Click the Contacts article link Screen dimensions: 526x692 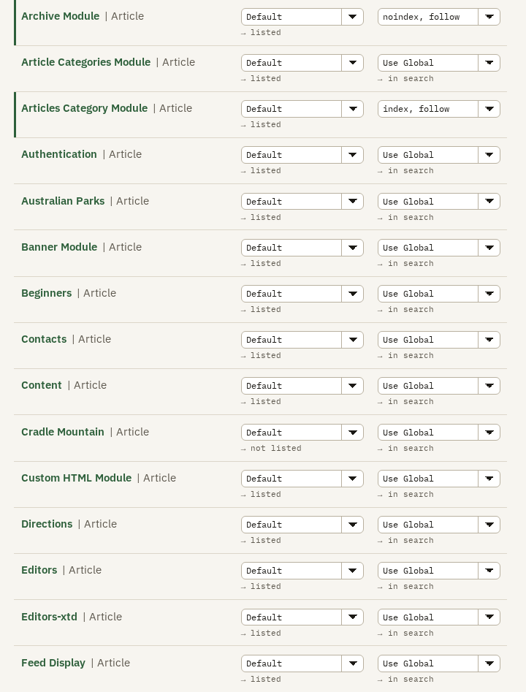[44, 339]
